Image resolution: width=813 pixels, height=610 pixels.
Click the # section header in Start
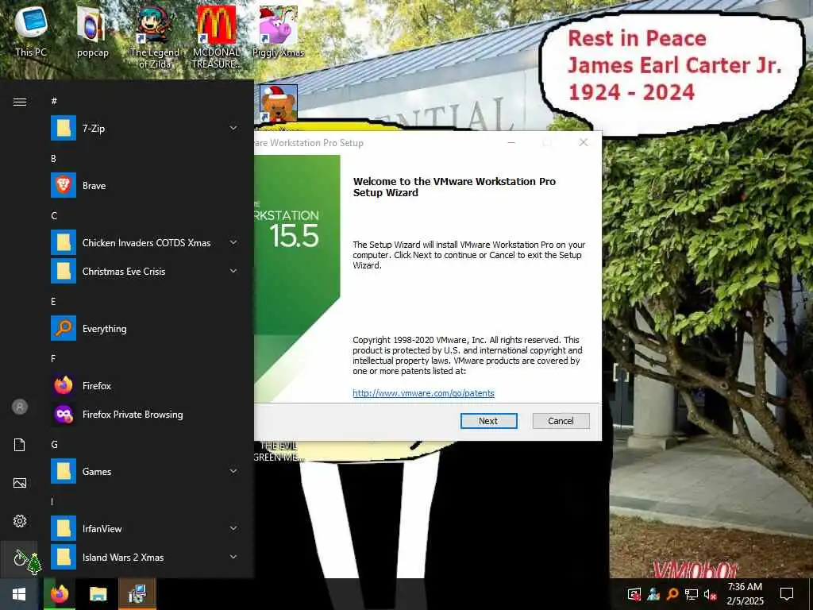54,101
